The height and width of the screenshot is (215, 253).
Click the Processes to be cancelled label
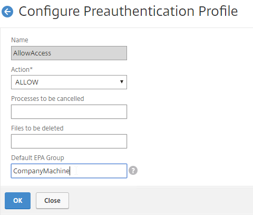click(x=47, y=99)
